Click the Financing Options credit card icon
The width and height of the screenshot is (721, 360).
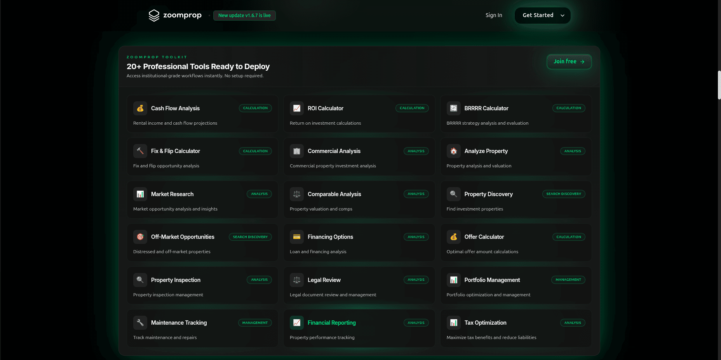click(x=297, y=237)
